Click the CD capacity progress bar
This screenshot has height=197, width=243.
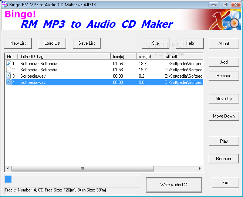click(x=72, y=179)
